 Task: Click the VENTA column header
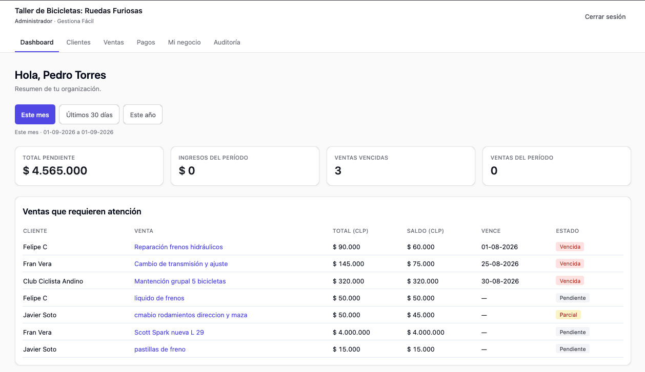pyautogui.click(x=144, y=231)
